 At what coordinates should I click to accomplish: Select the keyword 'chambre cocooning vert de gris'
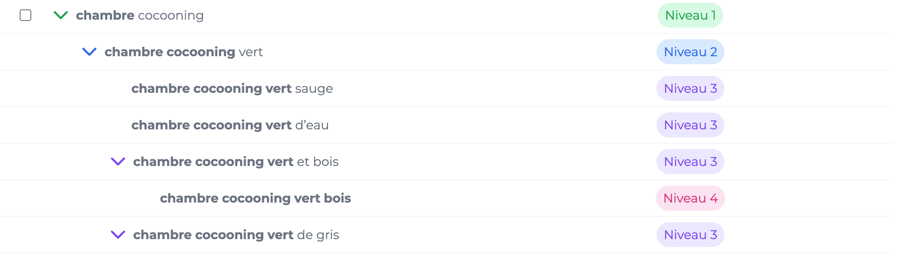click(x=236, y=235)
